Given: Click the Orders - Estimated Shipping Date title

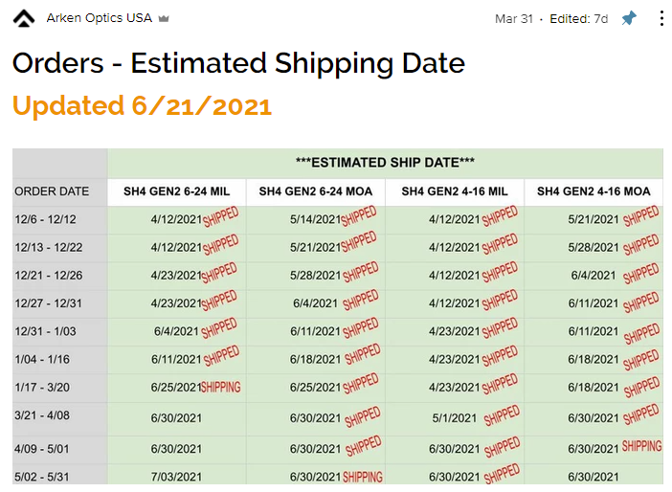Looking at the screenshot, I should coord(238,63).
